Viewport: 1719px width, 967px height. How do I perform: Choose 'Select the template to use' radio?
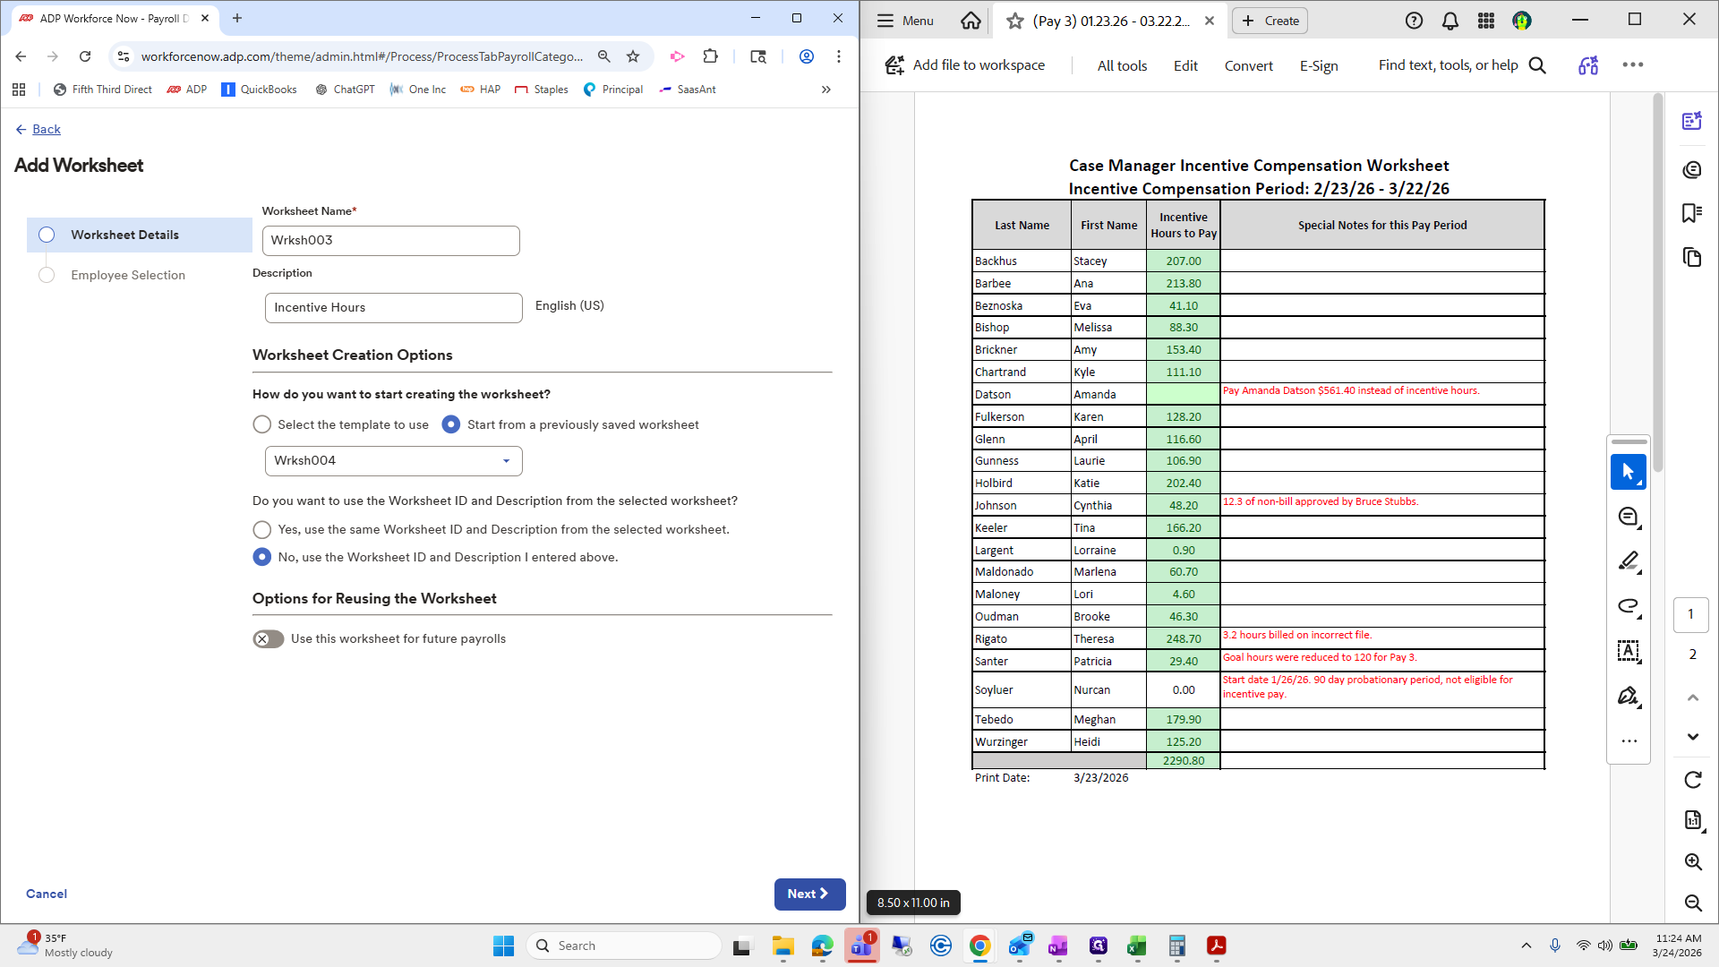coord(261,424)
